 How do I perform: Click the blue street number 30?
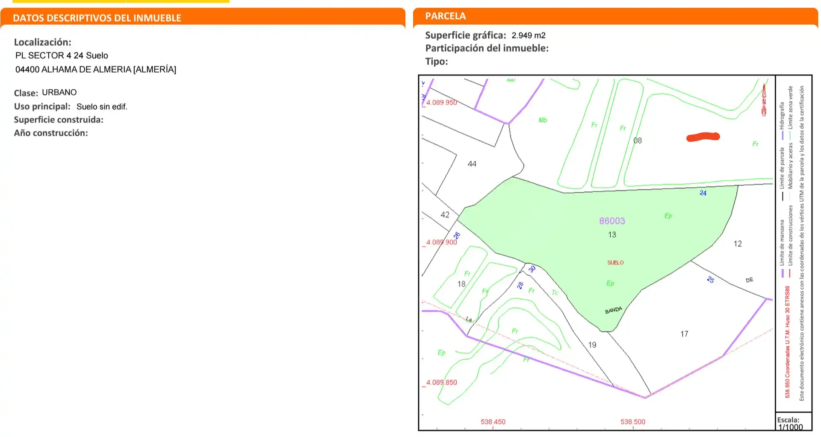tap(532, 269)
